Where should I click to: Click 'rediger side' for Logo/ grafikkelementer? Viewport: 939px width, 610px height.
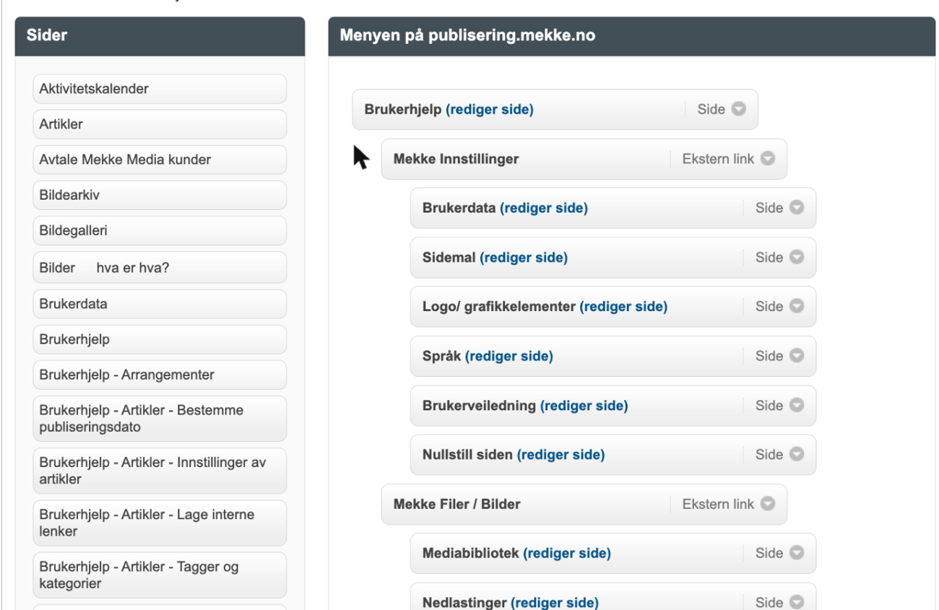(x=623, y=307)
